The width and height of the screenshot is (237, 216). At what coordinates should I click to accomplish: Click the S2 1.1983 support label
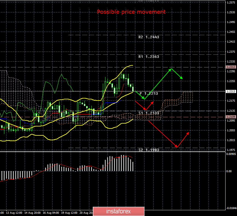[x=149, y=150]
